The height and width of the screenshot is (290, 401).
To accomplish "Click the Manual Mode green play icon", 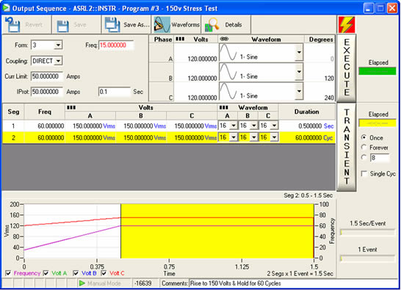I will click(x=82, y=283).
